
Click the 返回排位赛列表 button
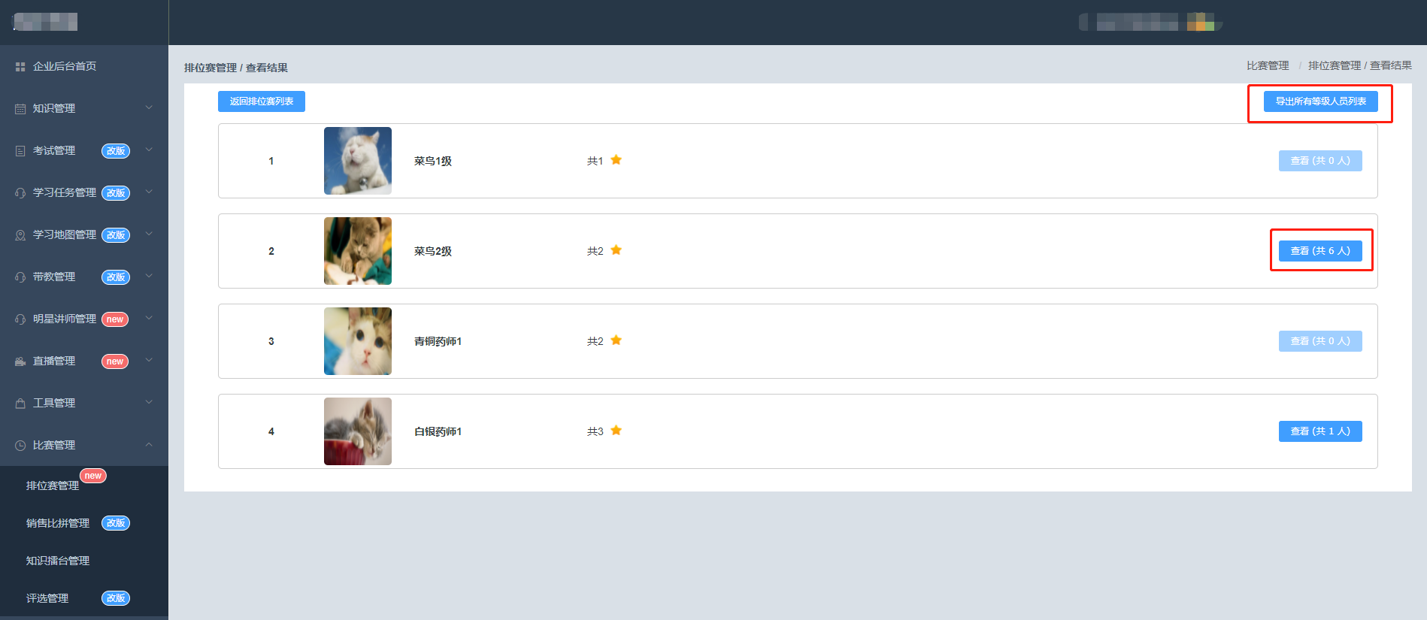[x=262, y=101]
